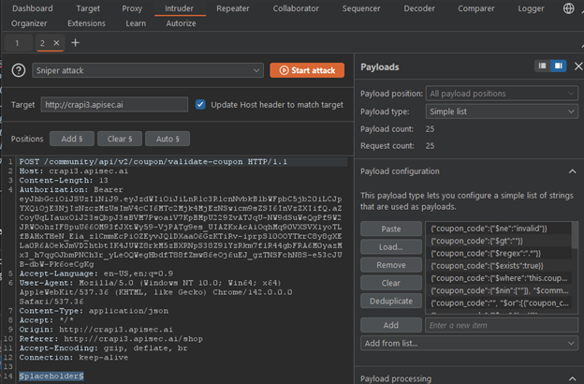
Task: Open the Extensions tab
Action: 86,23
